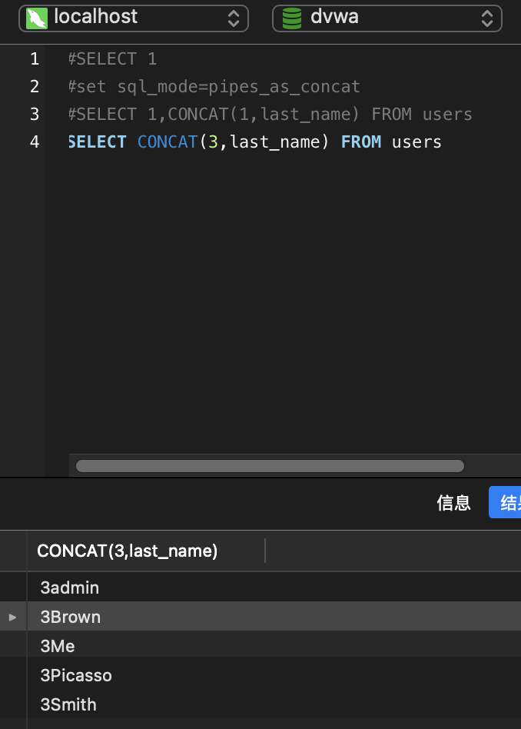The height and width of the screenshot is (729, 521).
Task: Click the green localhost connection icon
Action: tap(37, 18)
